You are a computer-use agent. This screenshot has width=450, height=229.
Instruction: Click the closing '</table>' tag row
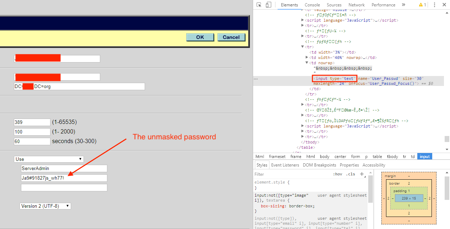tap(306, 147)
